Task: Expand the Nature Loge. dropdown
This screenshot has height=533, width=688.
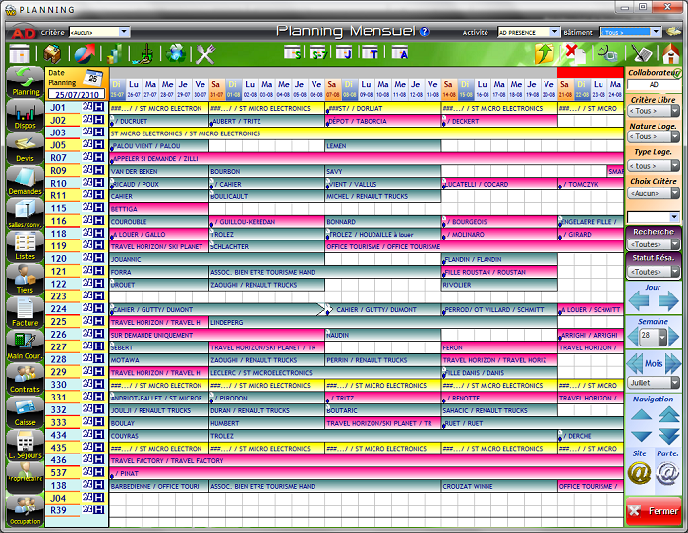Action: pyautogui.click(x=654, y=138)
